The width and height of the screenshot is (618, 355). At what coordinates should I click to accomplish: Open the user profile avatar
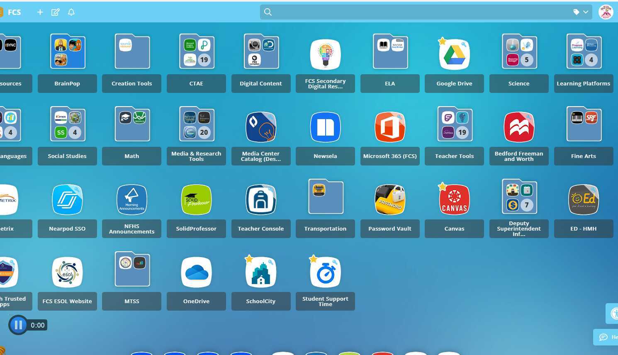point(606,12)
